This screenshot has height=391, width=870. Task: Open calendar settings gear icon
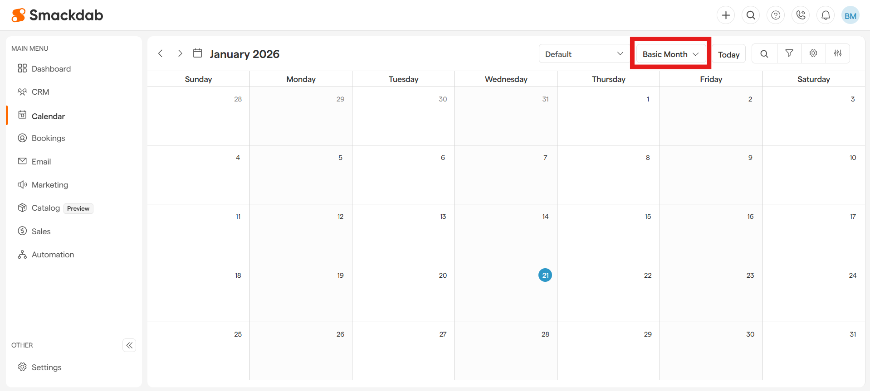[x=813, y=53]
